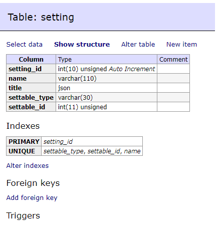Click the Type header cell

pyautogui.click(x=106, y=59)
